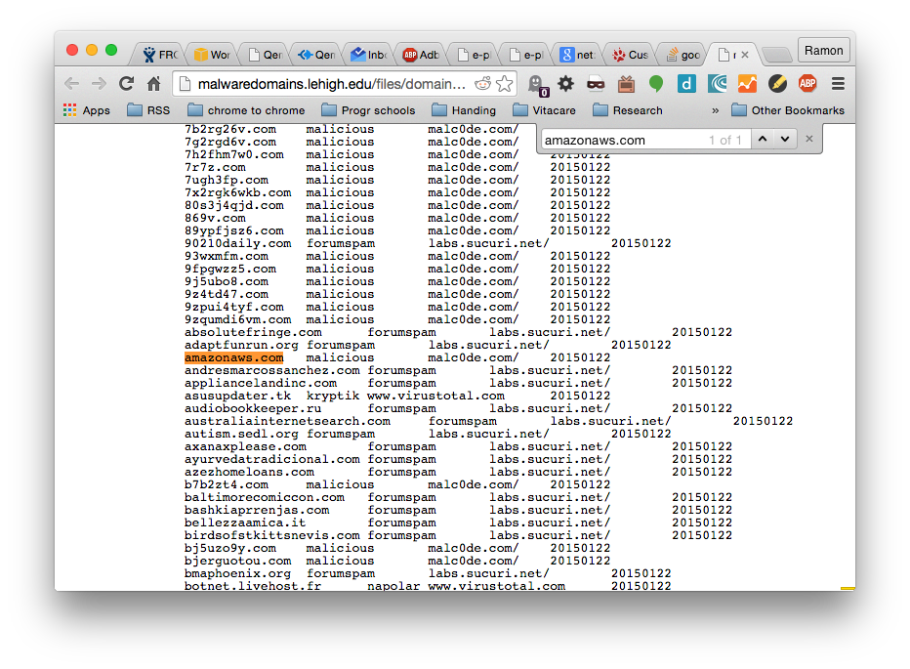
Task: Open the yellow highlighter extension icon
Action: click(777, 84)
